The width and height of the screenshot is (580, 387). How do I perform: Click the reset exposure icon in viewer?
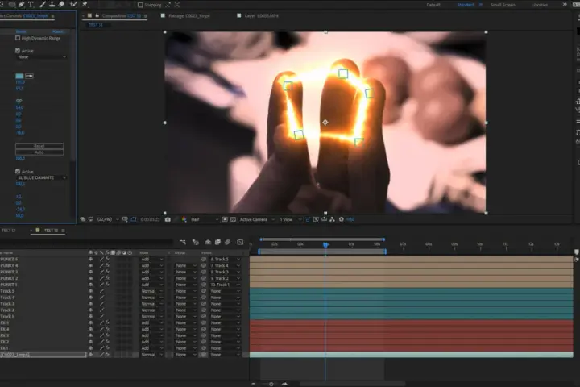pyautogui.click(x=341, y=219)
